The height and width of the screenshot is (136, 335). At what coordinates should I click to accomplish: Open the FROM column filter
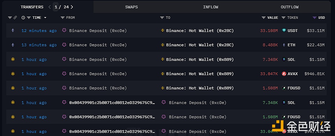click(x=62, y=18)
